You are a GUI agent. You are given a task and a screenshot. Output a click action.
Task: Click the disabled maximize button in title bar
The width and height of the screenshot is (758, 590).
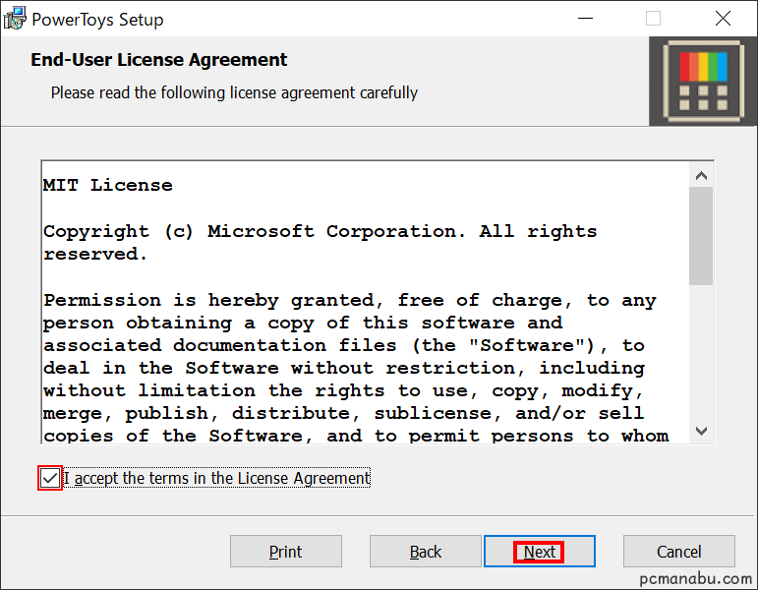click(x=653, y=19)
